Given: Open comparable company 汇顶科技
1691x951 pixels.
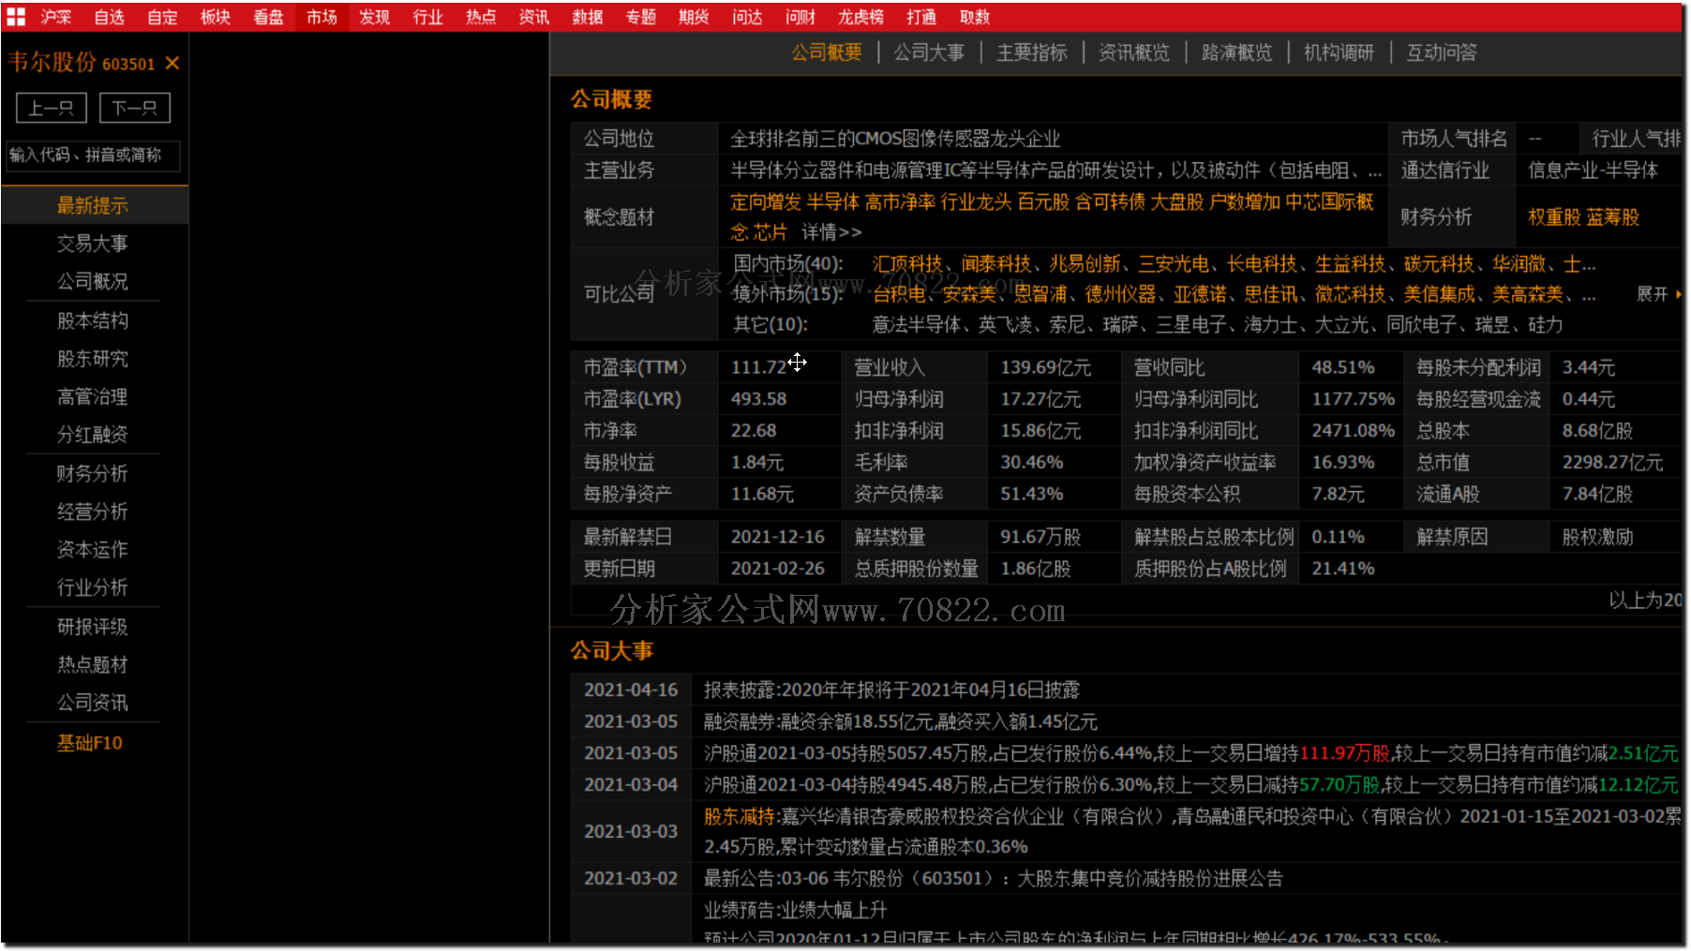Looking at the screenshot, I should (907, 264).
